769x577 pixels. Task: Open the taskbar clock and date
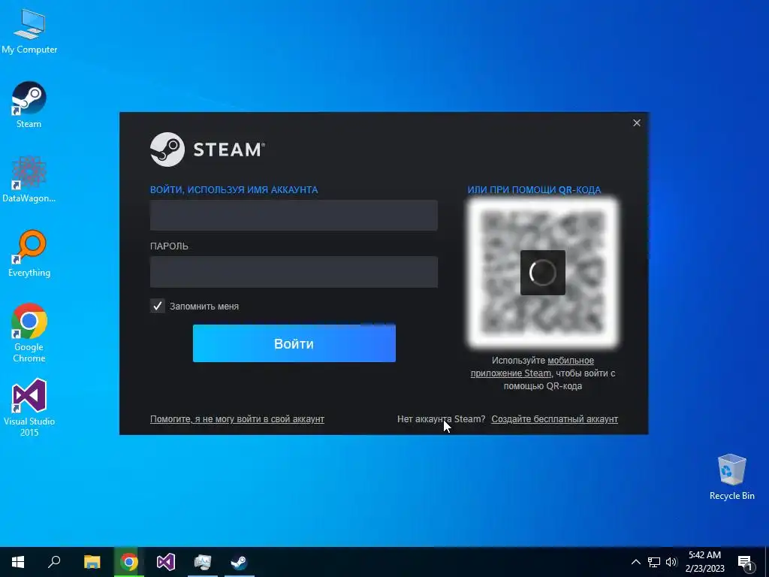(x=704, y=562)
